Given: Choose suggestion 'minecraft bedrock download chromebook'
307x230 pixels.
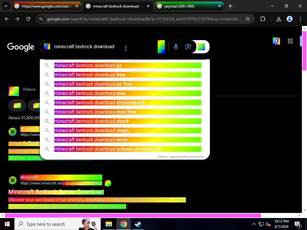Looking at the screenshot, I should point(125,103).
